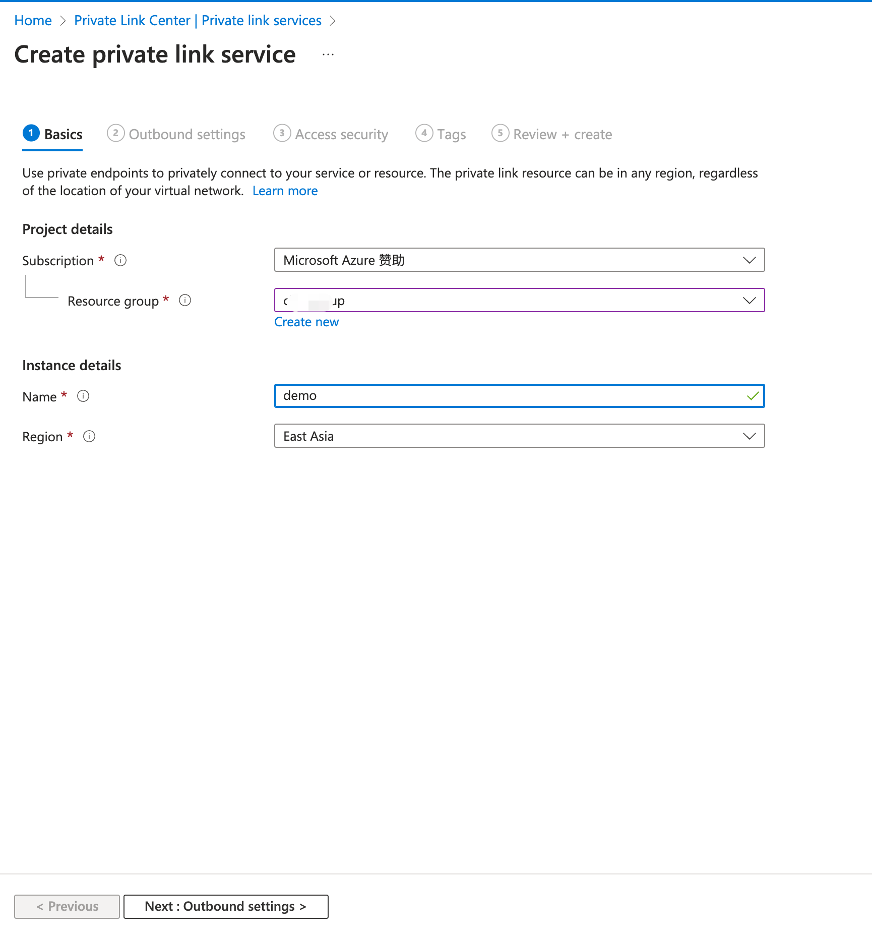The image size is (872, 939).
Task: Click the Region info icon
Action: 89,436
